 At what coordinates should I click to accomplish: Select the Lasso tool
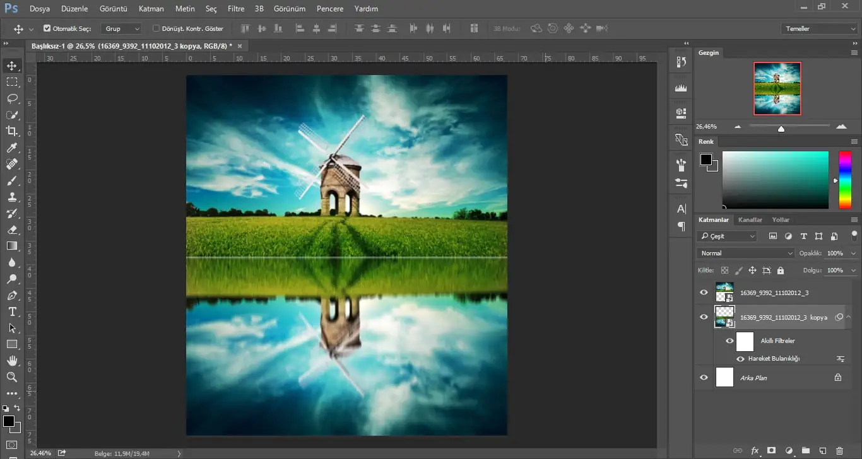pyautogui.click(x=12, y=98)
